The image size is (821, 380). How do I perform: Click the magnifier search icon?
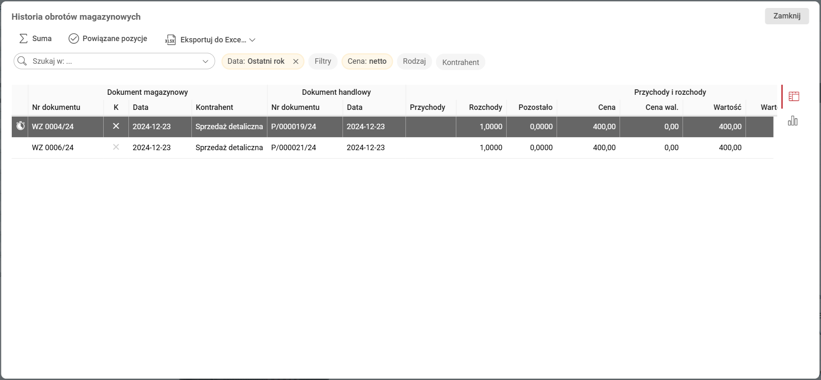tap(22, 61)
